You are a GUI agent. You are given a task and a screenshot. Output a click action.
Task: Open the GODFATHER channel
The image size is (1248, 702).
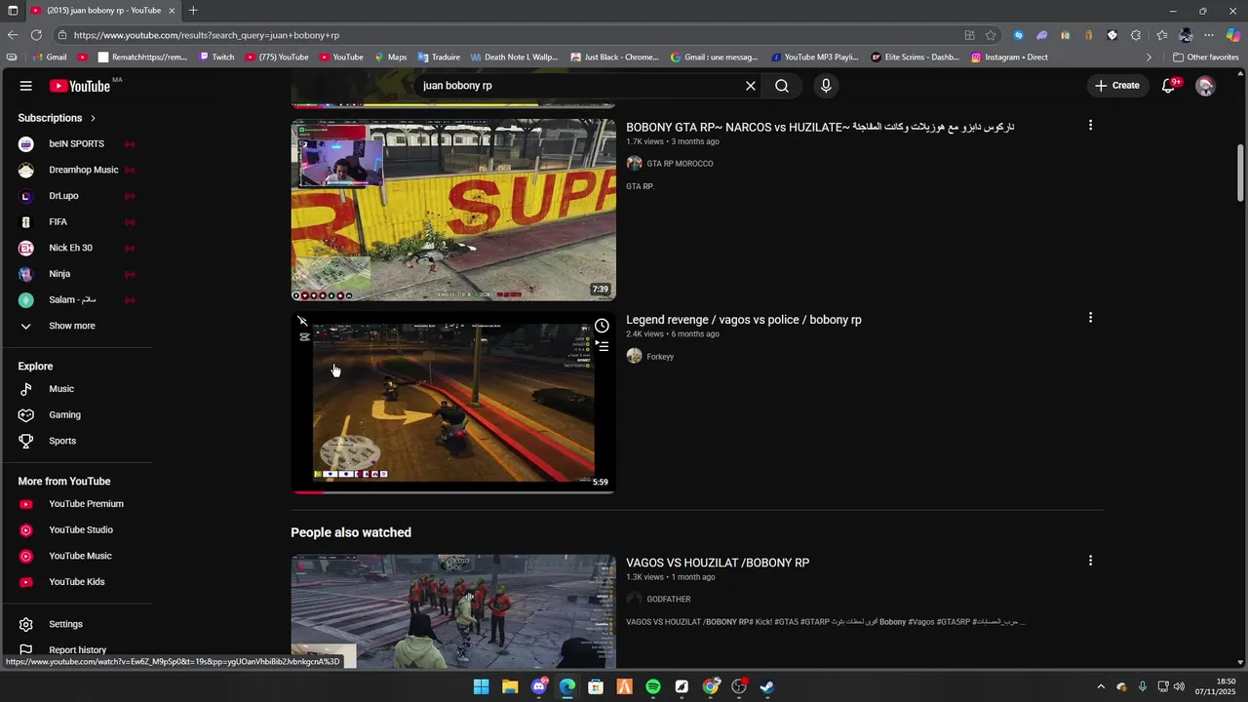click(668, 600)
